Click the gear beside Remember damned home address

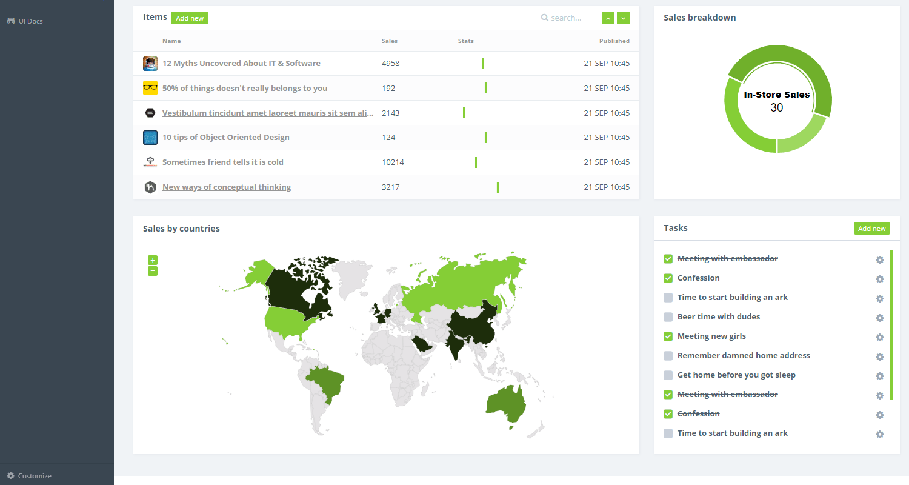[x=879, y=356]
